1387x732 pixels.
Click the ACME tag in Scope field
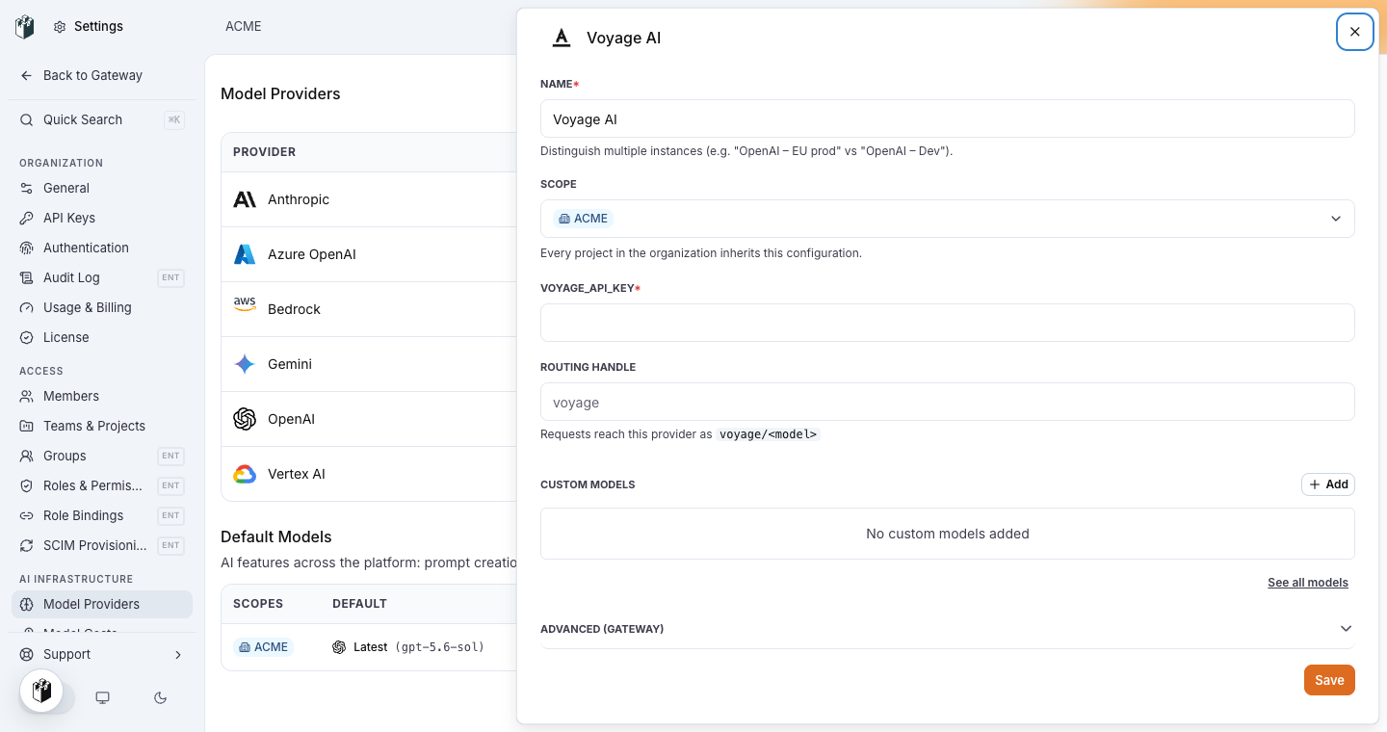[584, 219]
